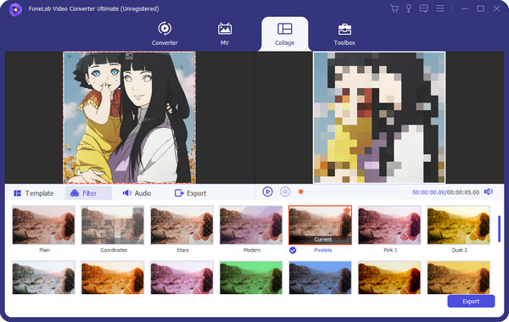The height and width of the screenshot is (322, 509).
Task: Click the play button in preview
Action: click(x=267, y=192)
